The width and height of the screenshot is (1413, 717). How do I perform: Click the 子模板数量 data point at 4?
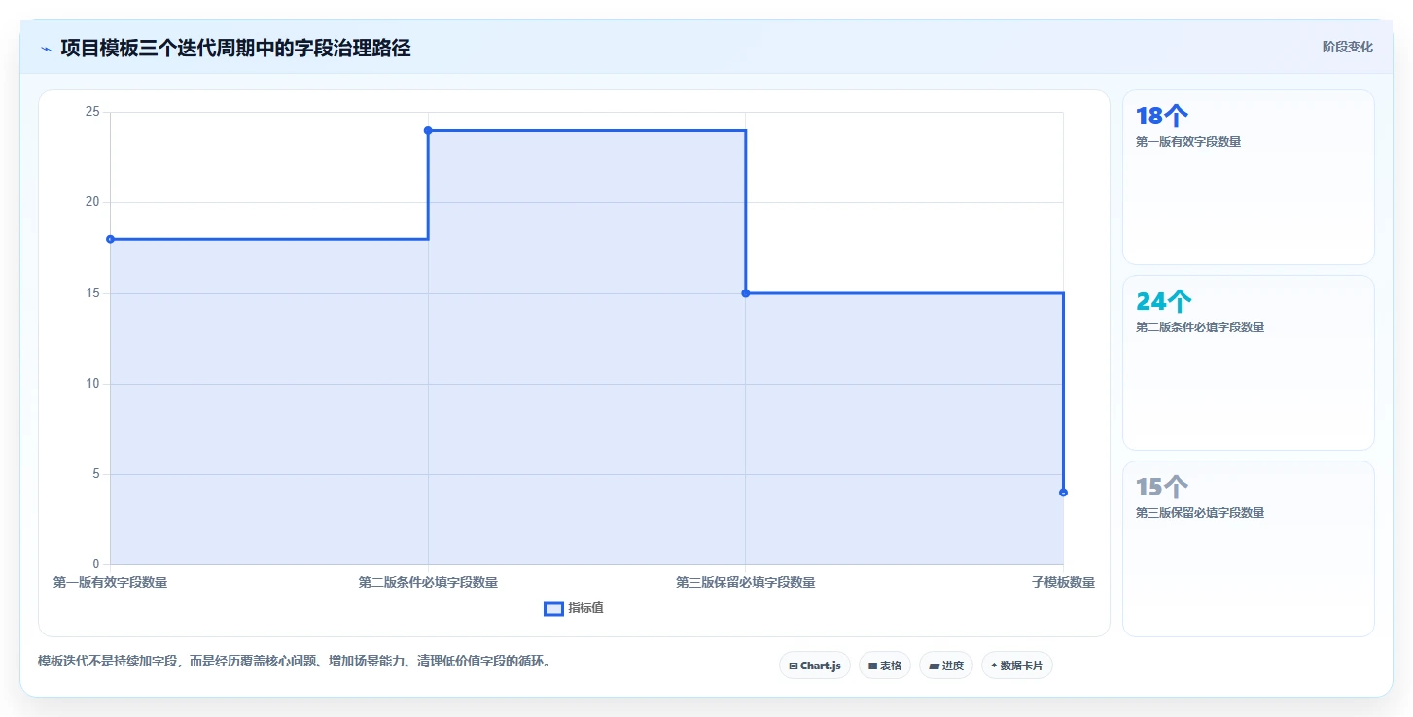pyautogui.click(x=1063, y=493)
